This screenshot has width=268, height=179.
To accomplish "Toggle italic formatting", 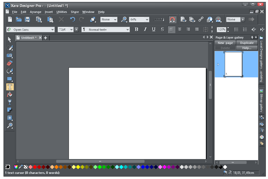I will pyautogui.click(x=145, y=29).
